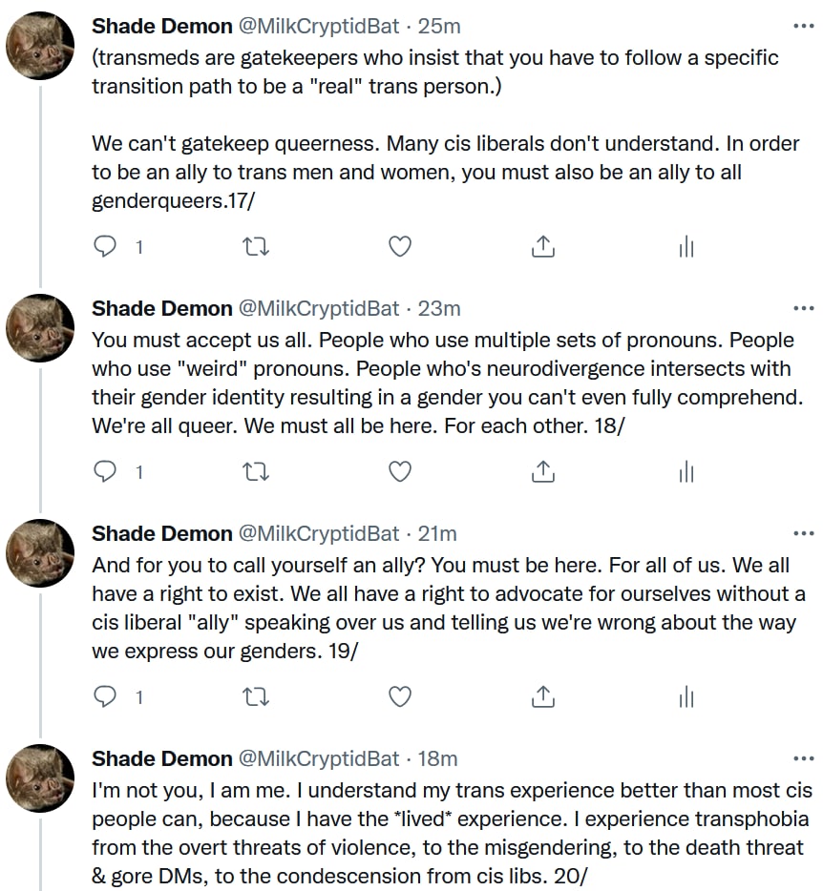
Task: View analytics for the tweet ending 17/
Action: pyautogui.click(x=686, y=247)
